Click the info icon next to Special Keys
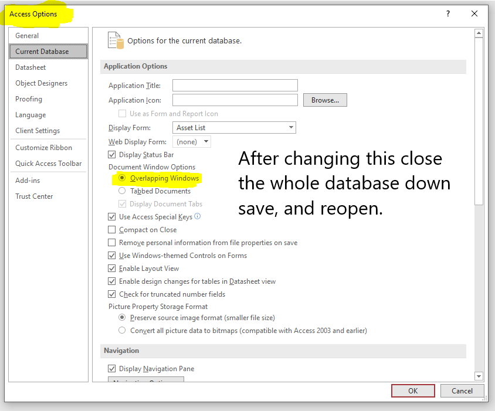 (197, 216)
